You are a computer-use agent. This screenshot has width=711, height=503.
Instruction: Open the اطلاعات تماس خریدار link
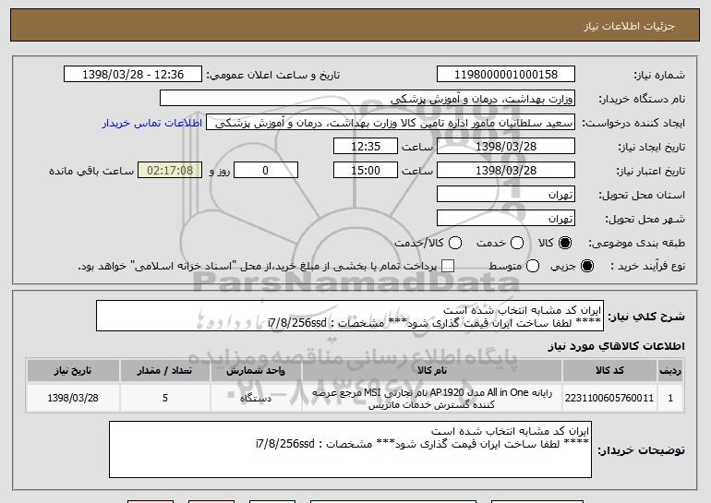(x=152, y=123)
